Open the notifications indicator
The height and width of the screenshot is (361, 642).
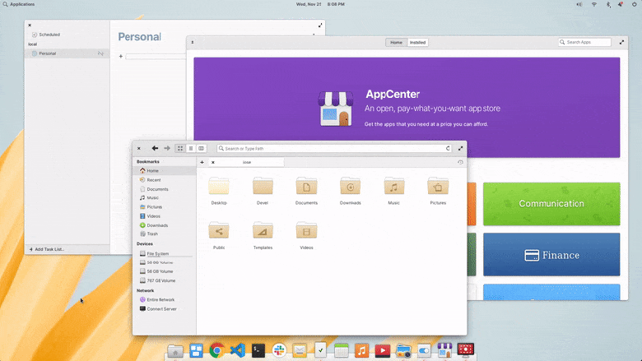tap(621, 4)
